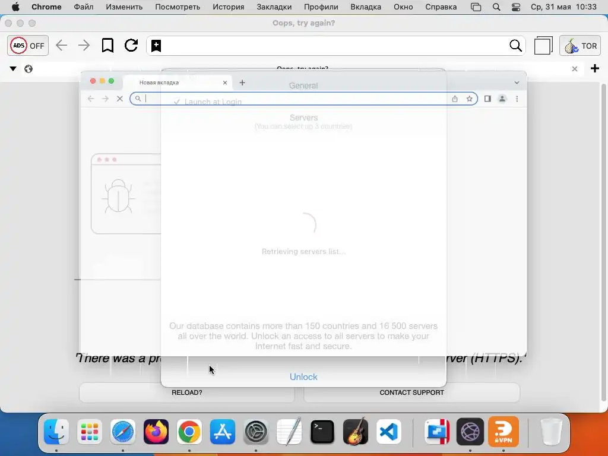
Task: Open the Trash from the Dock
Action: pos(551,432)
